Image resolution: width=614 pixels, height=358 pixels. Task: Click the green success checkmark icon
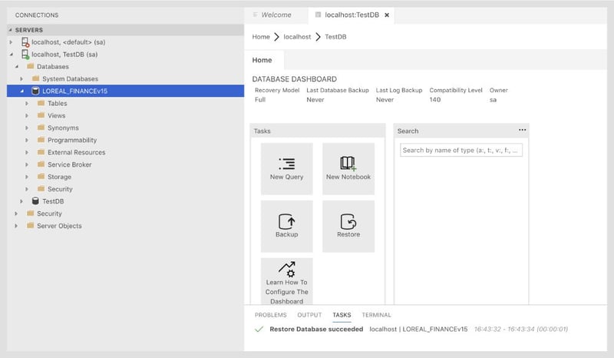[259, 329]
